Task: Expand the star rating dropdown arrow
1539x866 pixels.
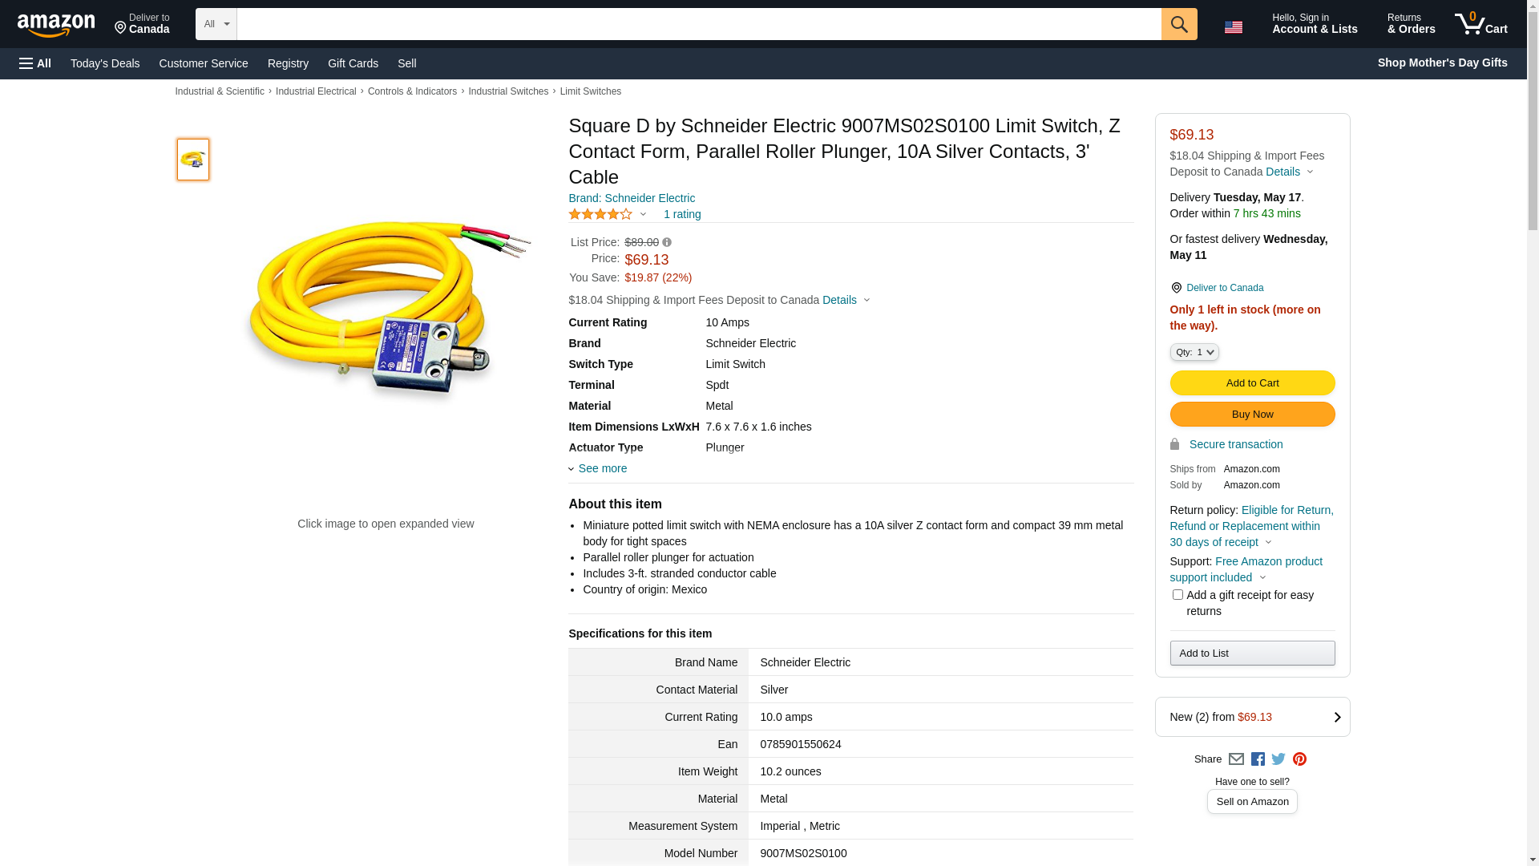Action: pyautogui.click(x=643, y=214)
